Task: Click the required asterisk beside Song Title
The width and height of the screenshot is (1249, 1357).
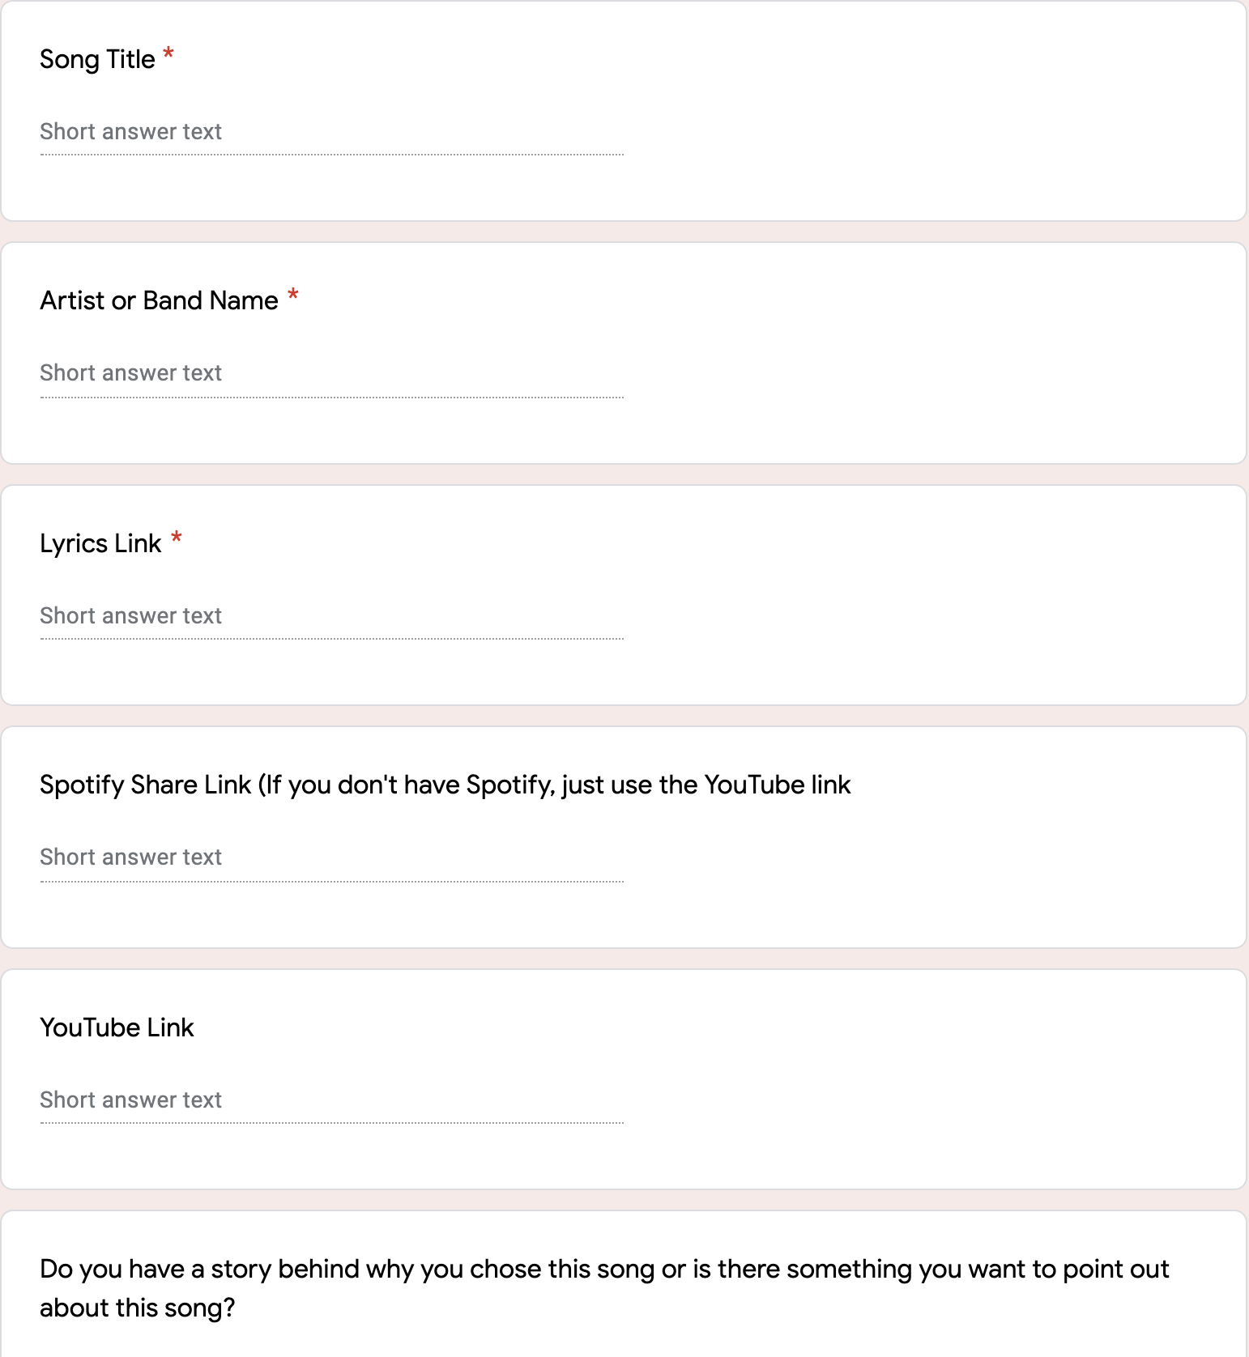Action: point(168,55)
